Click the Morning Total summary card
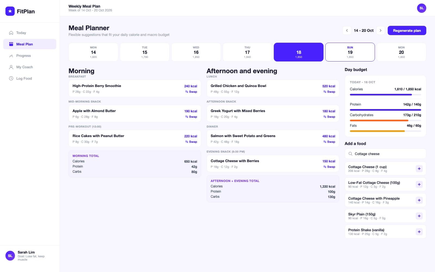This screenshot has height=272, width=435. (x=135, y=164)
